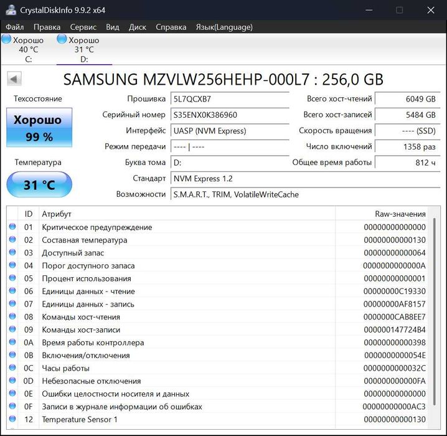Click the 1358 раз power-on count value
Screen dimensions: 447x436
tap(407, 147)
